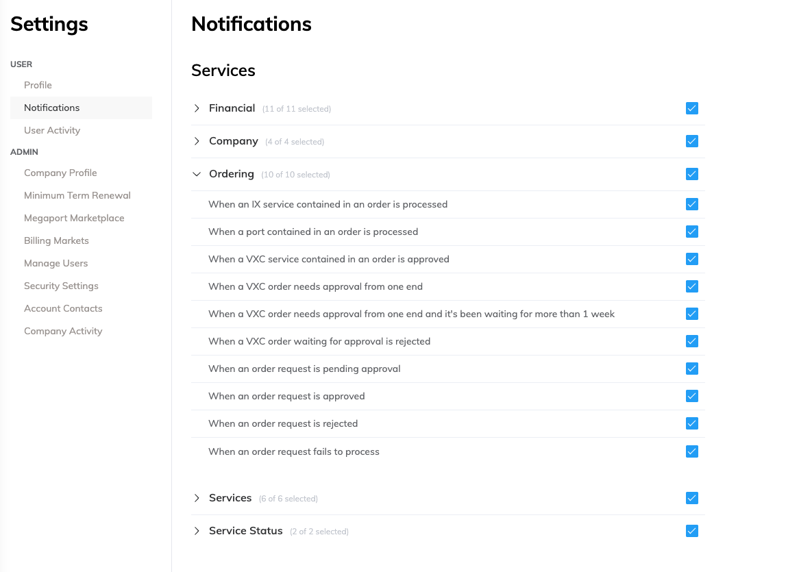Expand the Company notifications section
Image resolution: width=799 pixels, height=572 pixels.
(x=197, y=141)
